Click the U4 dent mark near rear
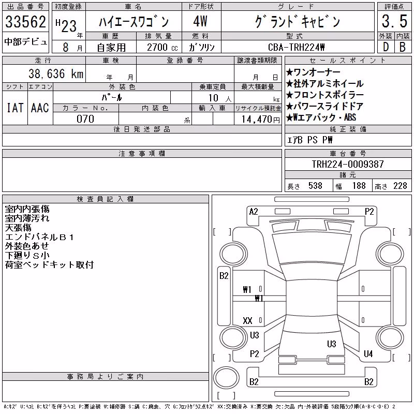The image size is (414, 414). (368, 353)
